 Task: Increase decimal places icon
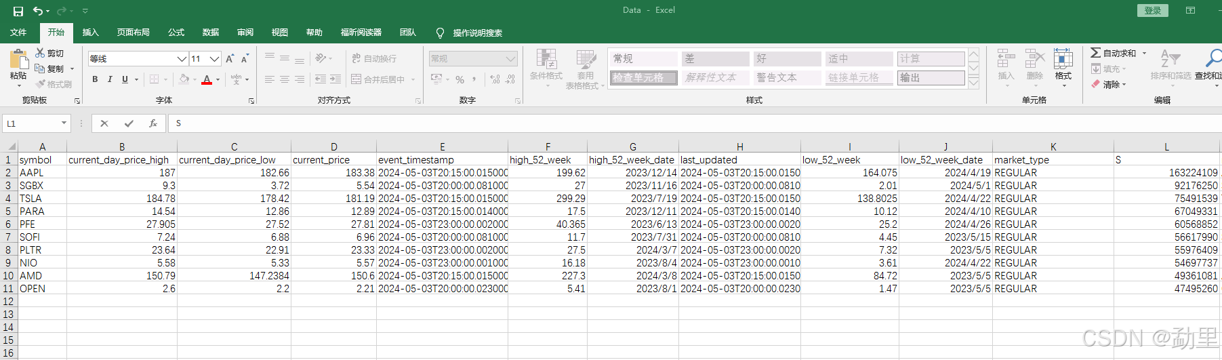495,79
